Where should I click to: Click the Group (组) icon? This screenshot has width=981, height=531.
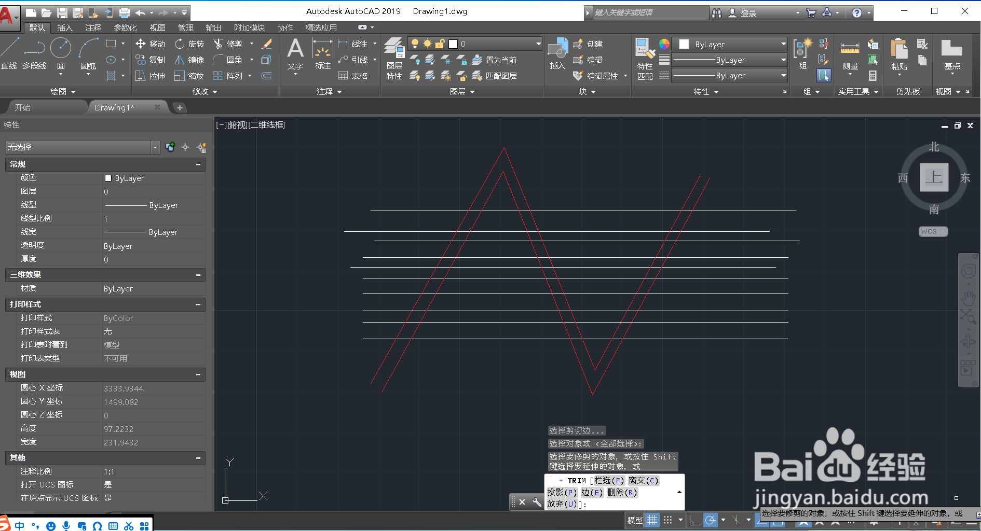click(x=803, y=54)
